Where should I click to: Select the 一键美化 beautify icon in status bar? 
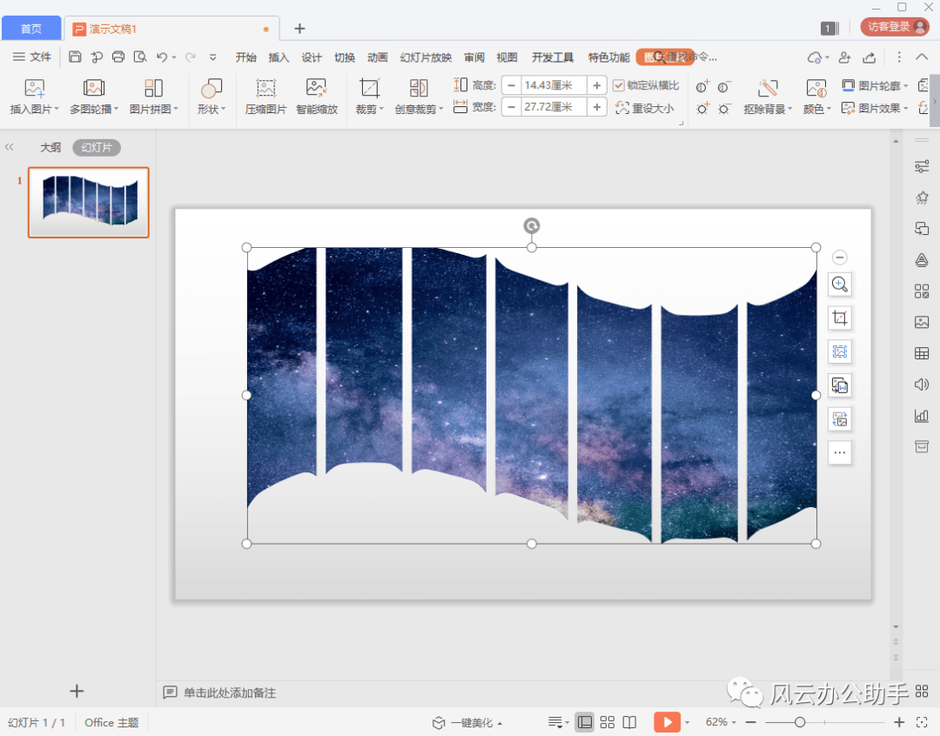(438, 722)
